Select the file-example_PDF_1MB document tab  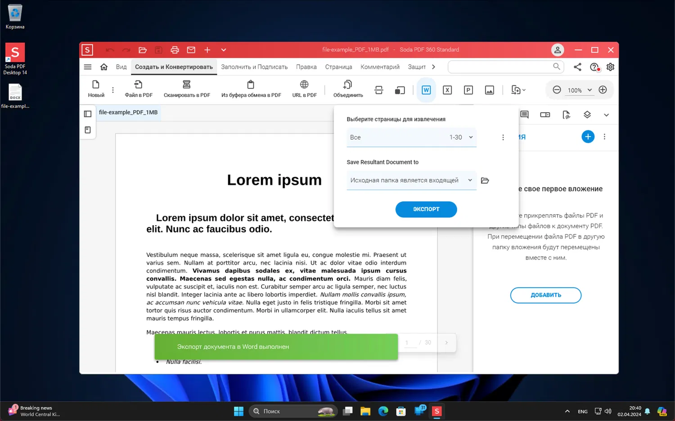[128, 112]
